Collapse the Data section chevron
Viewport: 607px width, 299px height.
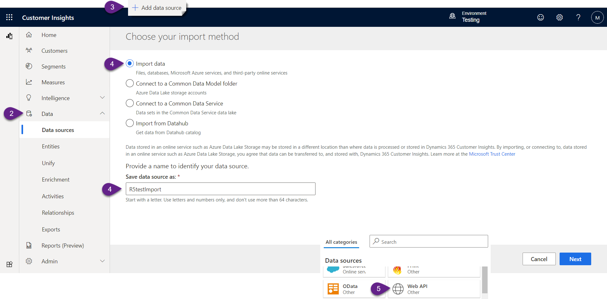click(102, 113)
